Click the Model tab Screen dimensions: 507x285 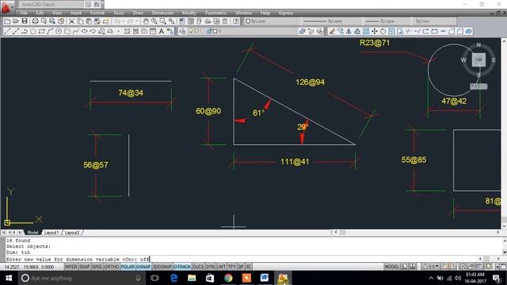(x=32, y=233)
